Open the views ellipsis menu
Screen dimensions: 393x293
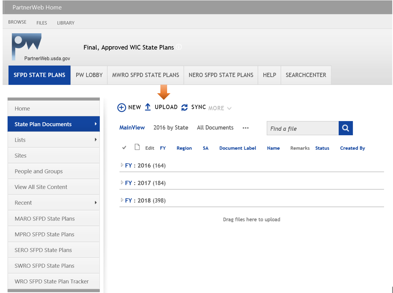tap(245, 128)
